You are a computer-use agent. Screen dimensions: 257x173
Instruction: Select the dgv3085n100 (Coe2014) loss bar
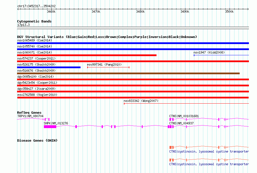click(133, 79)
